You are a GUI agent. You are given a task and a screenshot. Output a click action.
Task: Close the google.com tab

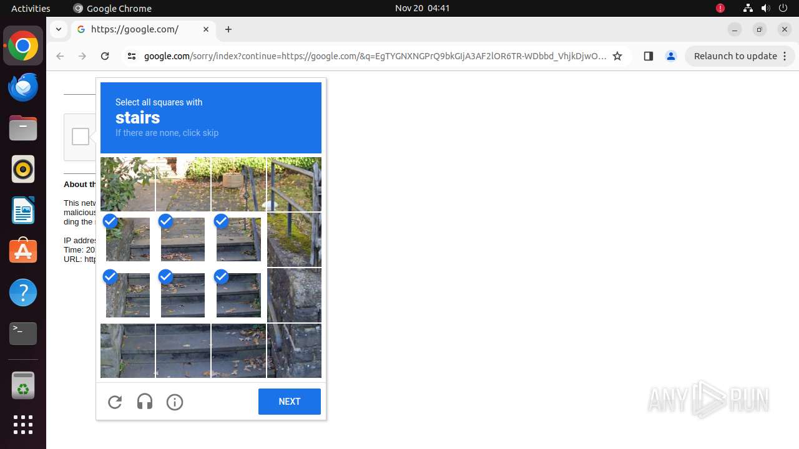(x=206, y=29)
